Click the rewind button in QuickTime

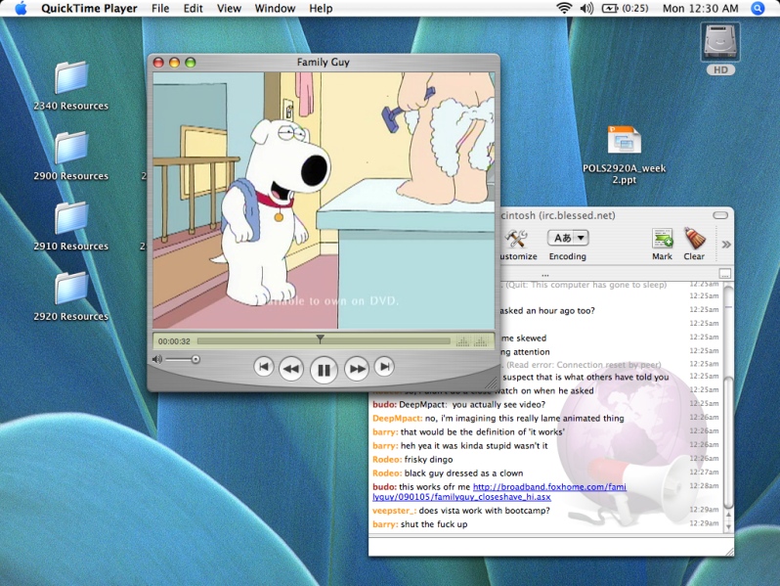(291, 369)
